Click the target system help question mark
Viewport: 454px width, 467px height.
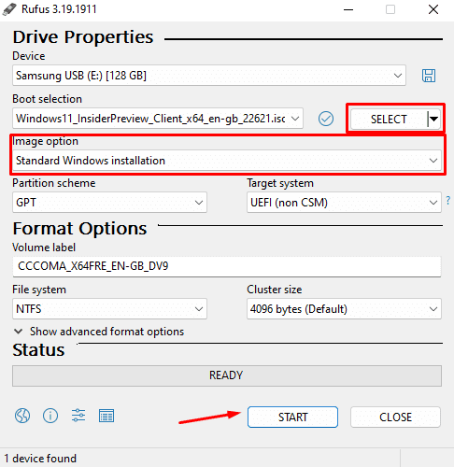coord(448,200)
